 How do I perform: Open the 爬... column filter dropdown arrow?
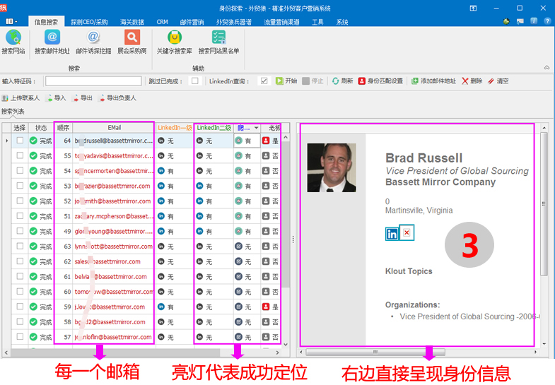click(x=256, y=128)
